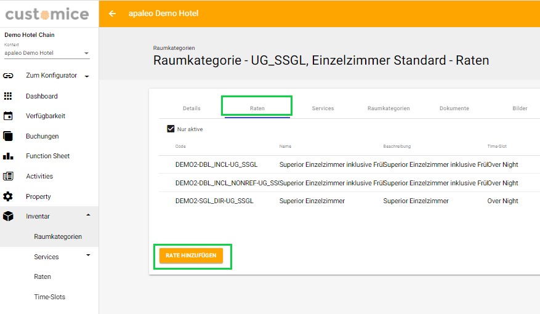
Task: Open the Services tab
Action: point(323,108)
